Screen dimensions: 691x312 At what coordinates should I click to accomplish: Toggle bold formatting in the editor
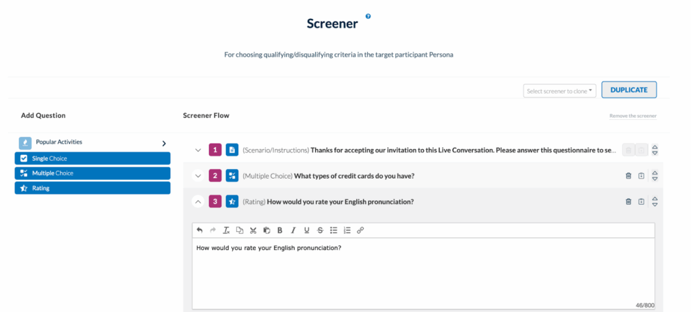pyautogui.click(x=280, y=230)
